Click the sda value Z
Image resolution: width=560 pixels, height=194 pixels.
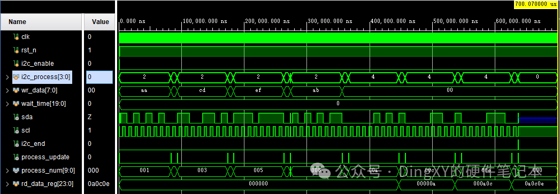point(90,117)
